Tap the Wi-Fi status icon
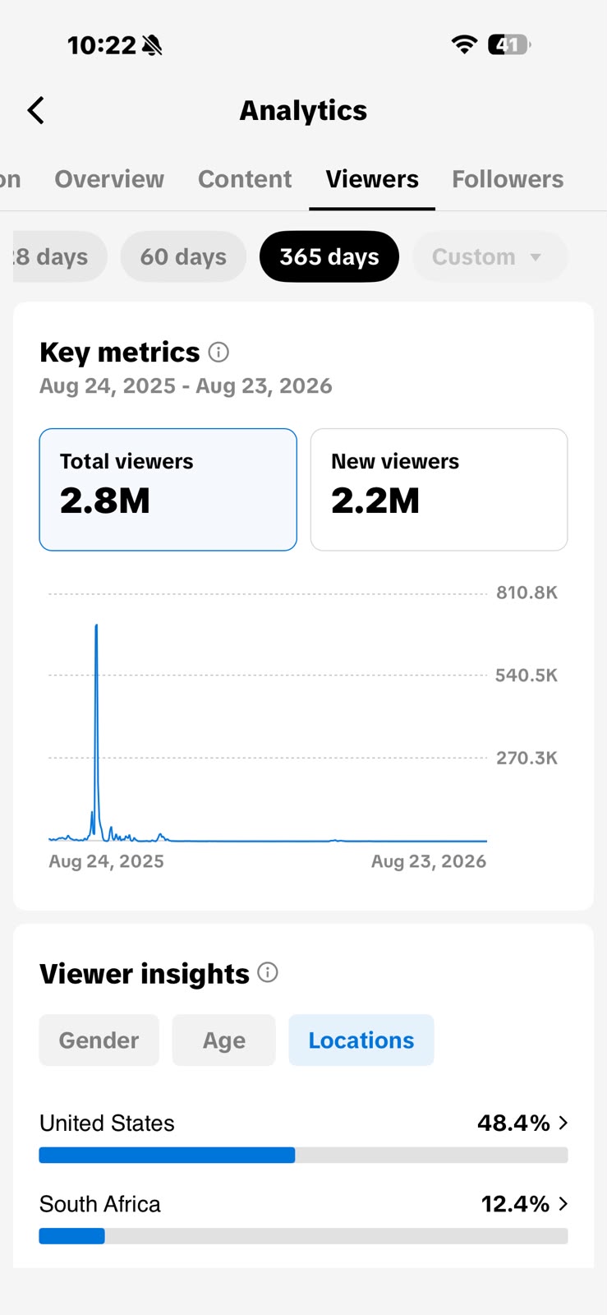This screenshot has width=607, height=1315. click(465, 44)
